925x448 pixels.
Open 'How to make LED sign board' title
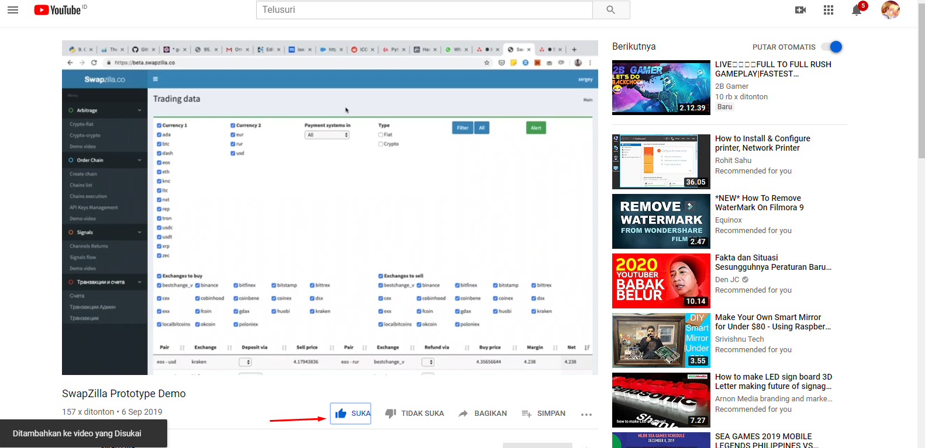point(774,381)
